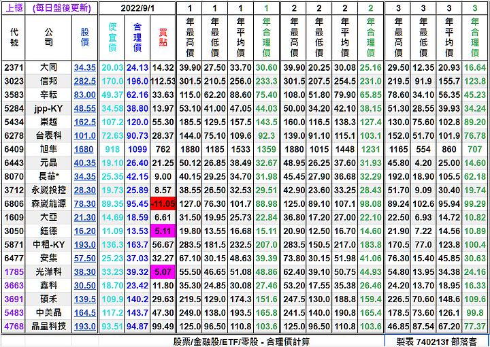Select green fair price 1359 for 旭隼

click(266, 149)
